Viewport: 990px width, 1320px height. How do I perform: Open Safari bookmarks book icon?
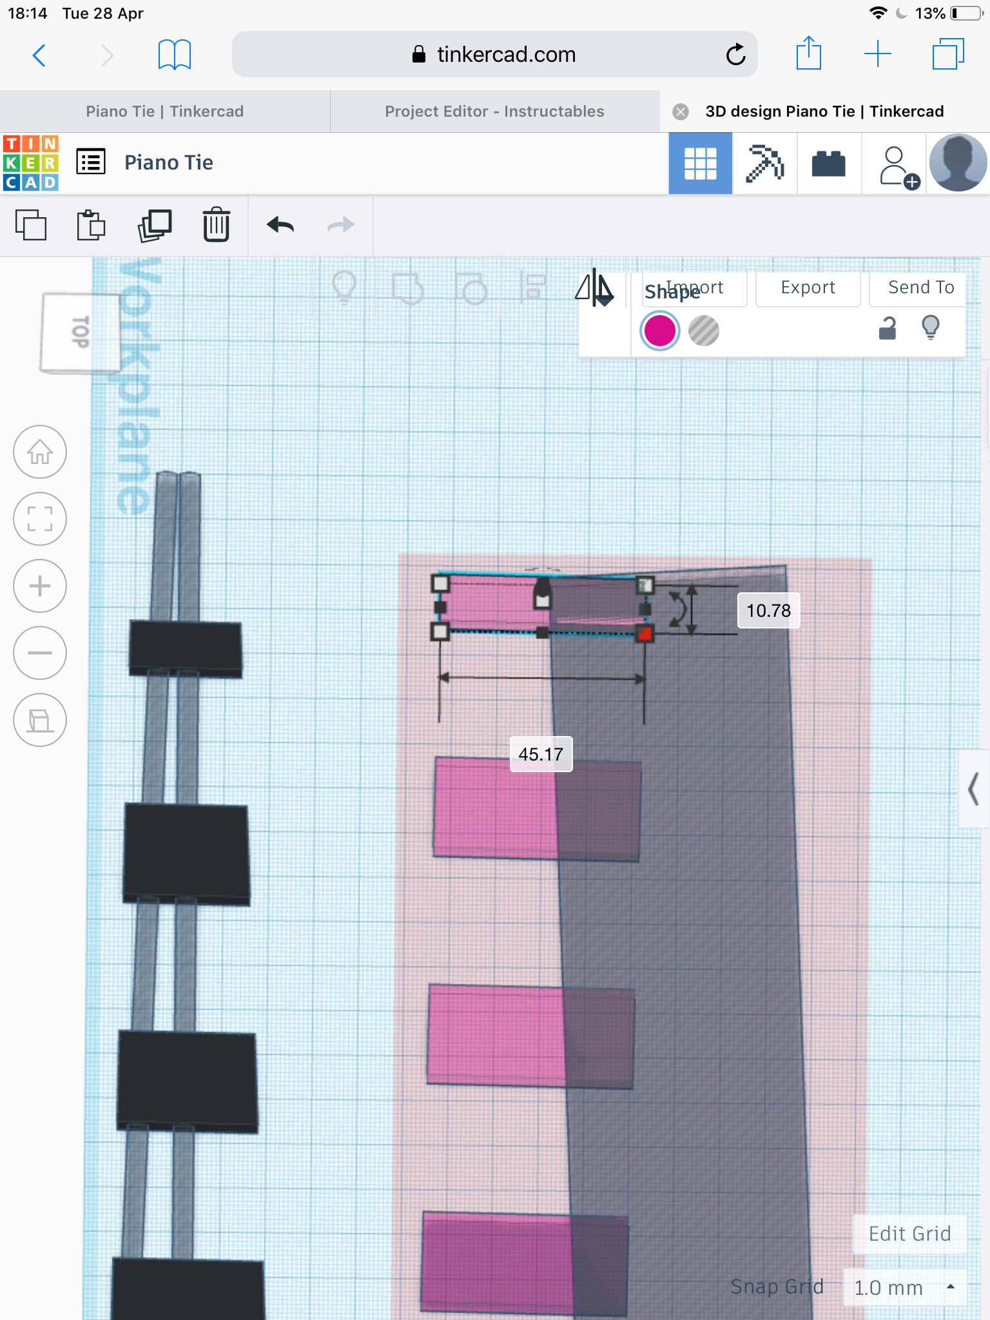pyautogui.click(x=174, y=55)
